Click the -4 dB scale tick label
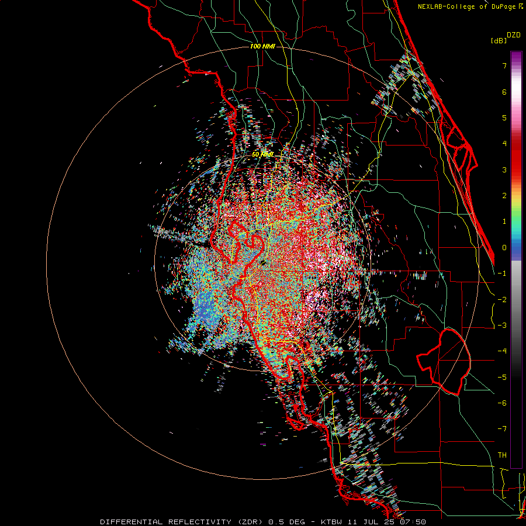The width and height of the screenshot is (526, 526). pos(502,351)
